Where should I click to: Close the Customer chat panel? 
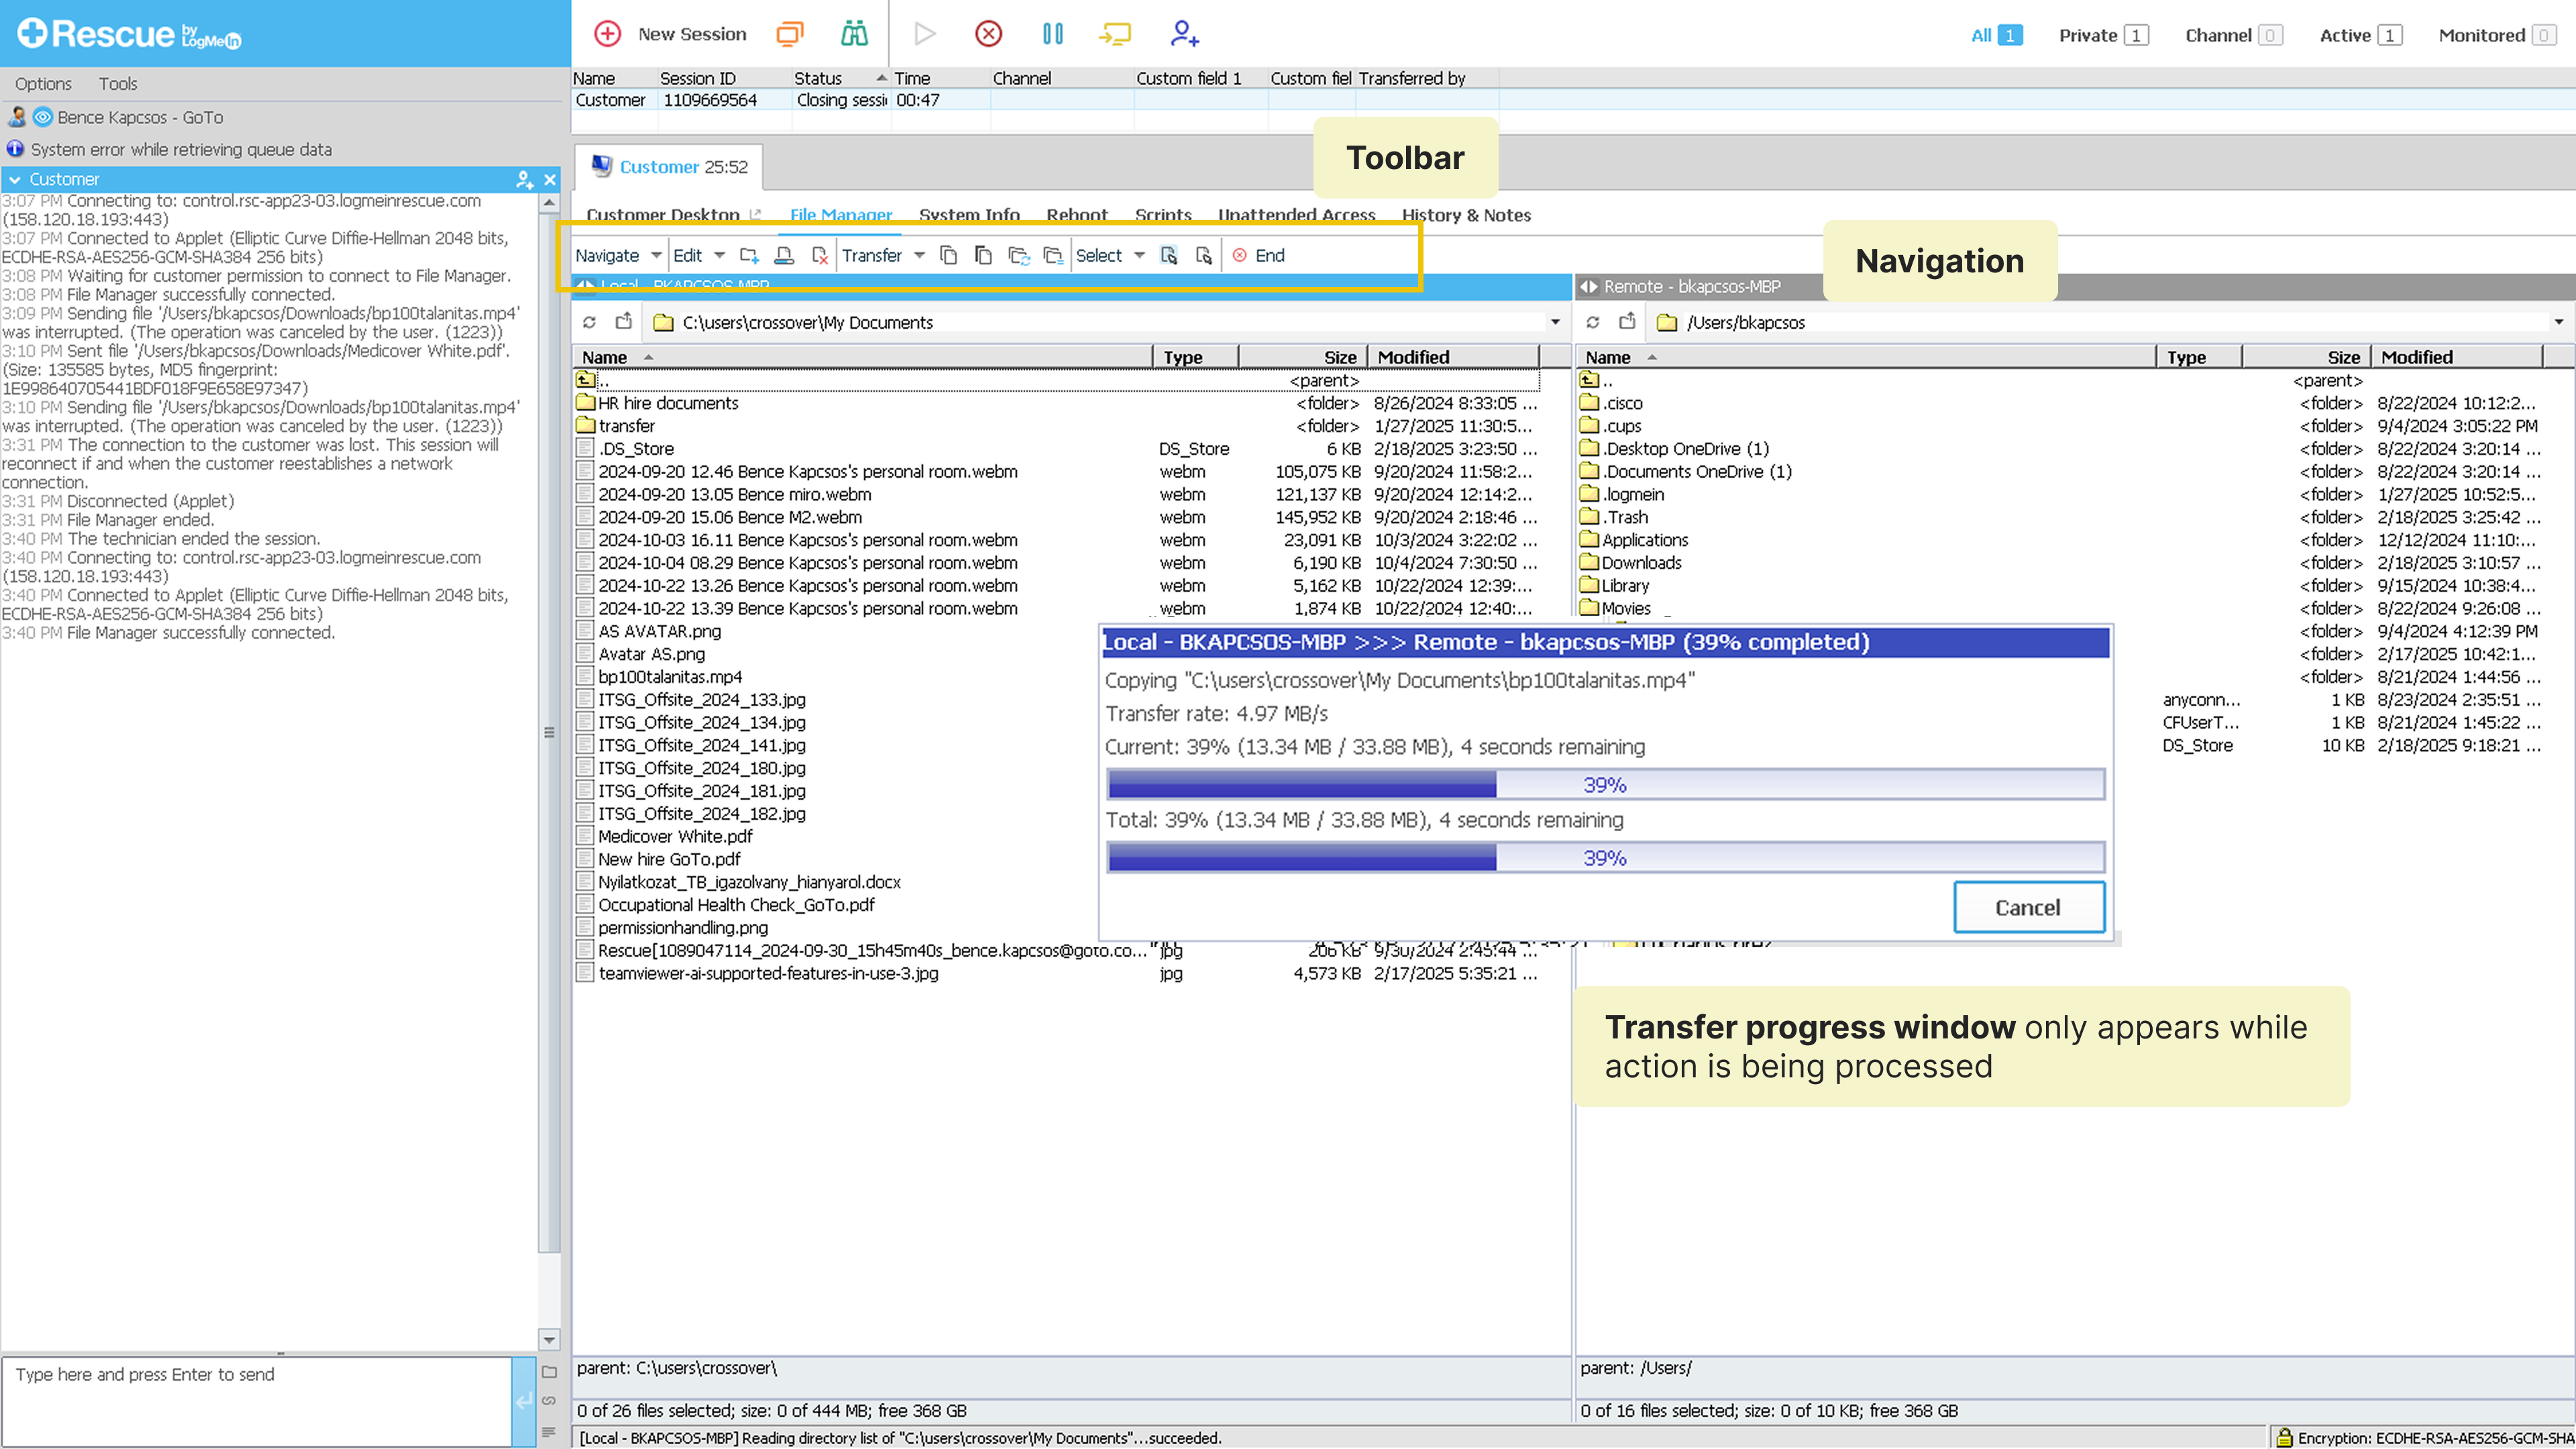click(x=550, y=180)
